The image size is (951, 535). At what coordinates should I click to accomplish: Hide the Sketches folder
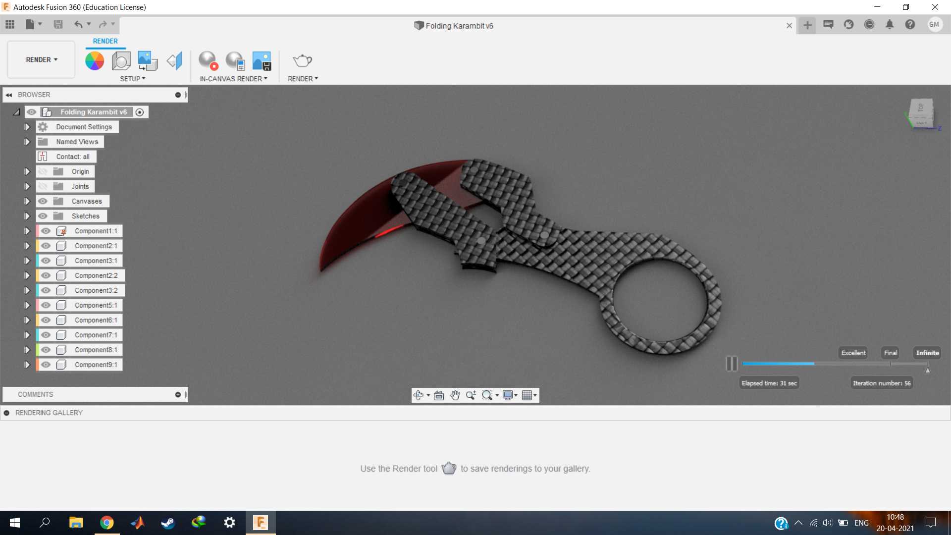43,216
